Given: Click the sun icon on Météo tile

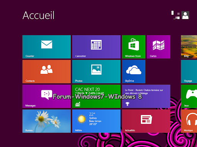Looking at the screenshot, I should pyautogui.click(x=82, y=119).
